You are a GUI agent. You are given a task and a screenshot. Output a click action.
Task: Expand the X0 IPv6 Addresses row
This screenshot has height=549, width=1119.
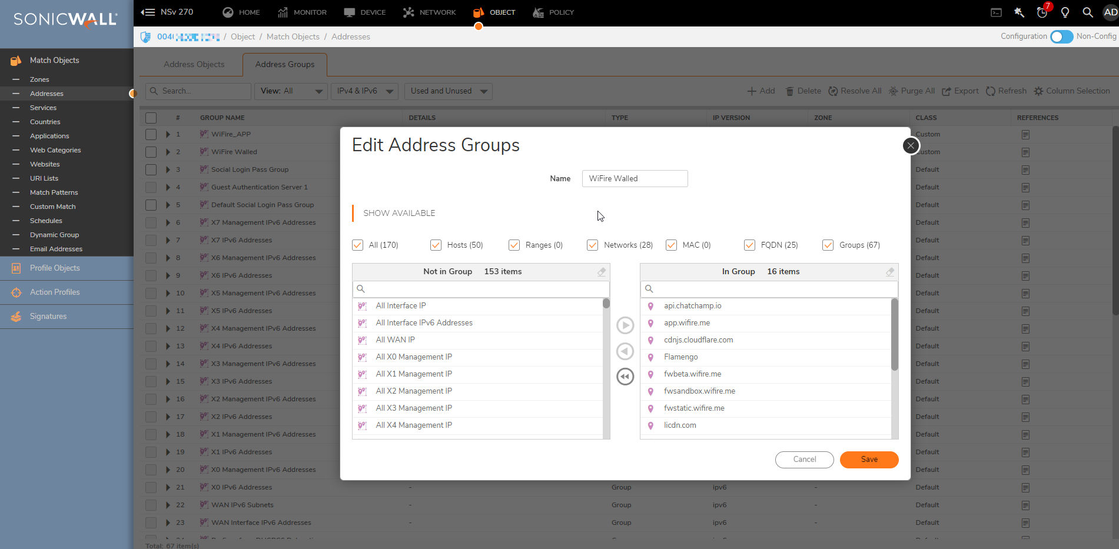point(168,488)
